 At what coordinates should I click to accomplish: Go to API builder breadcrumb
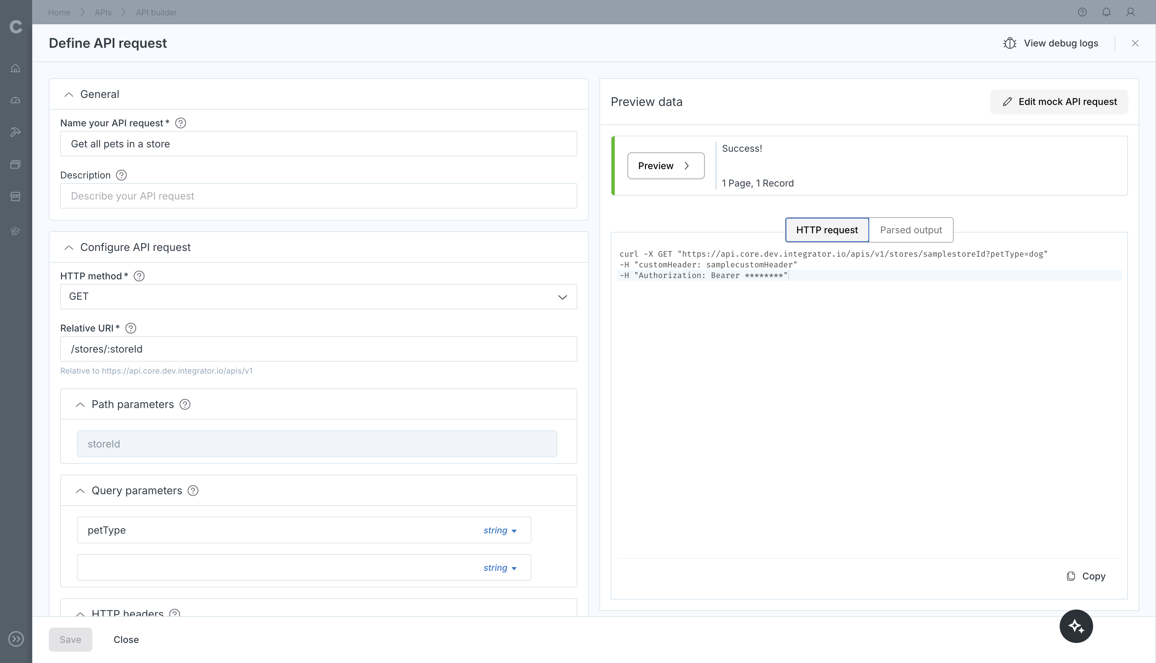coord(156,12)
